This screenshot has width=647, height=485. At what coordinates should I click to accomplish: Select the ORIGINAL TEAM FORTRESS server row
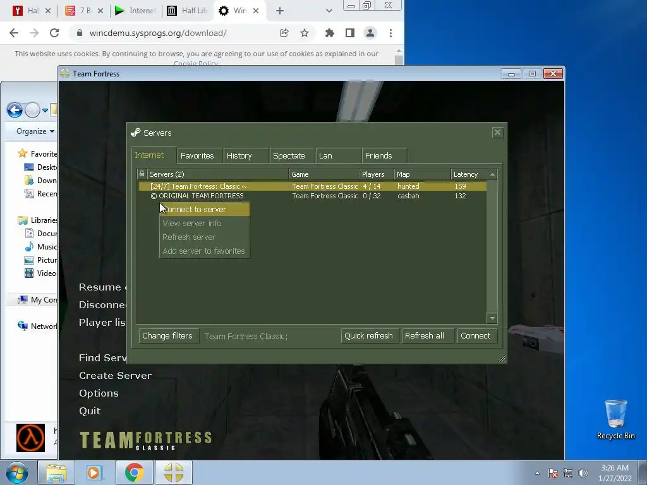point(312,196)
